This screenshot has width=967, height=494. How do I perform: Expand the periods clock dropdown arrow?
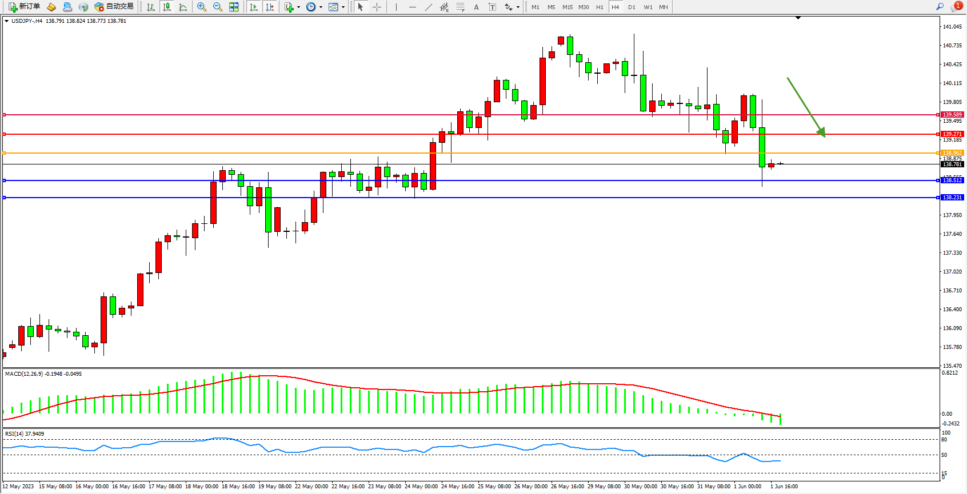321,7
